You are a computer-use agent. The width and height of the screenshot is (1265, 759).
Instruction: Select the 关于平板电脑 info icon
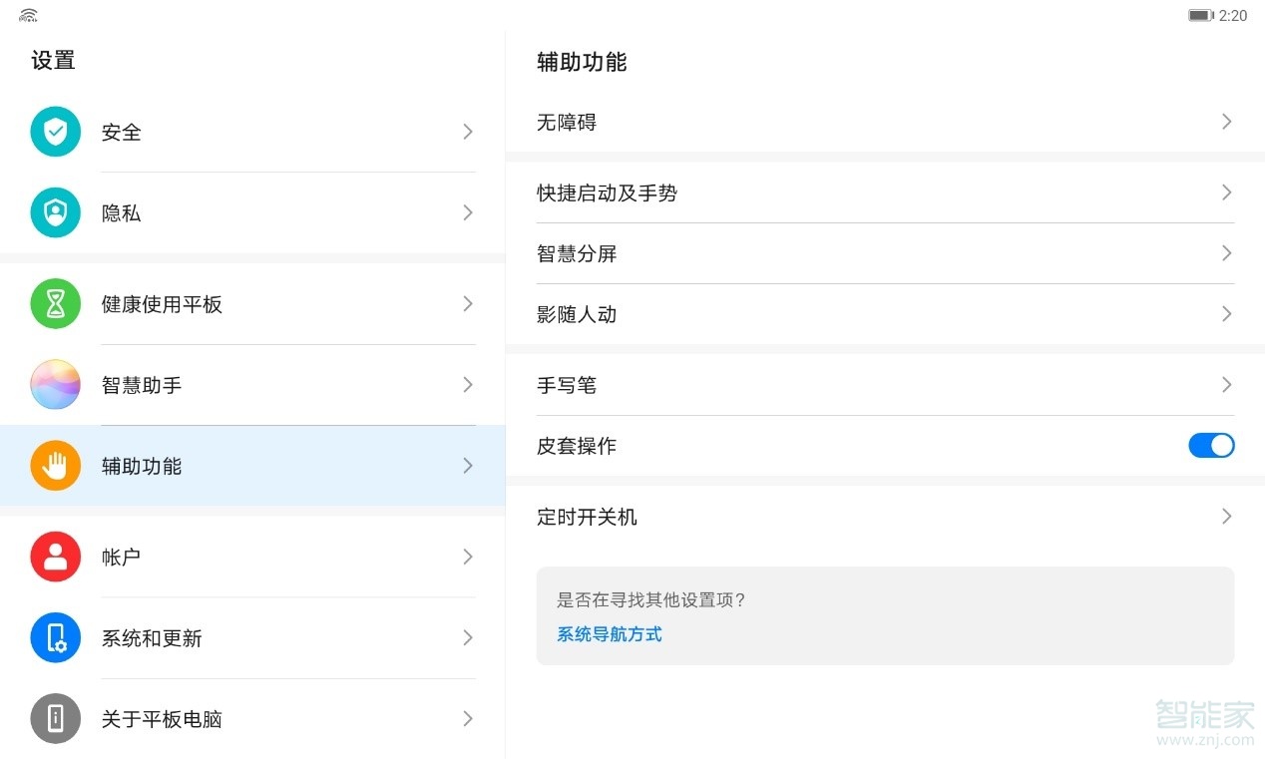[x=55, y=719]
